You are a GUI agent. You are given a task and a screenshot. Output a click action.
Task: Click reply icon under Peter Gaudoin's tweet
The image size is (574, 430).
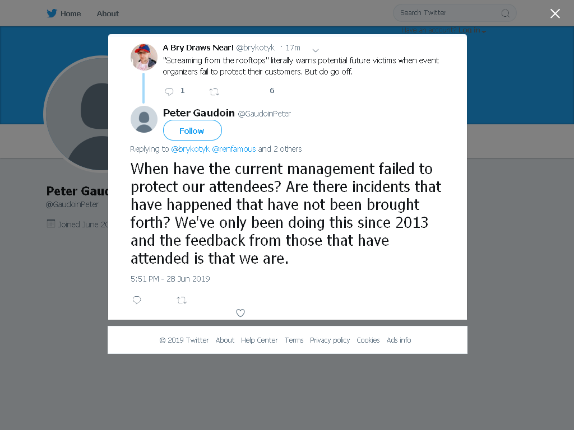click(x=137, y=300)
